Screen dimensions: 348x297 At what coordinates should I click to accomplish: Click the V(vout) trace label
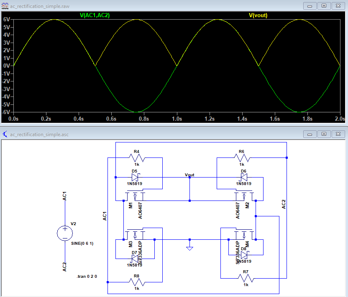coord(258,15)
